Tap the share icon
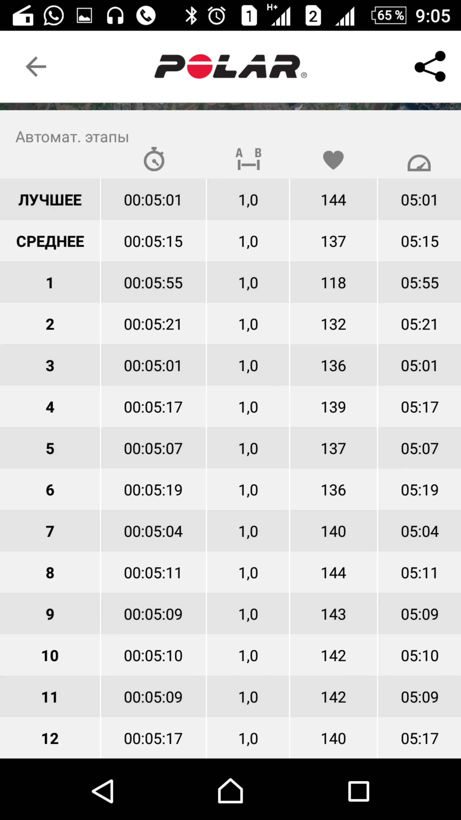Image resolution: width=461 pixels, height=820 pixels. [x=430, y=66]
